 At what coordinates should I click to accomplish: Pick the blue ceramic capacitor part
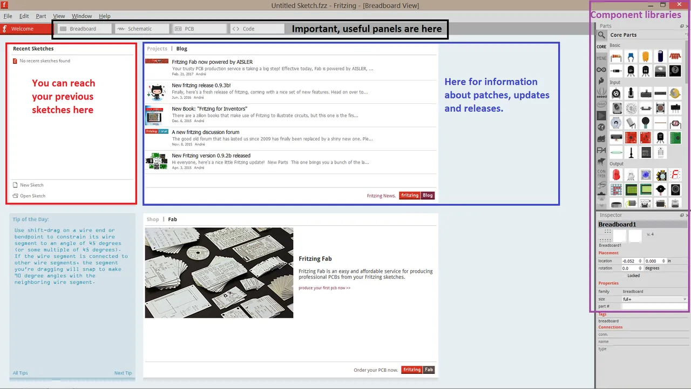[x=631, y=57]
